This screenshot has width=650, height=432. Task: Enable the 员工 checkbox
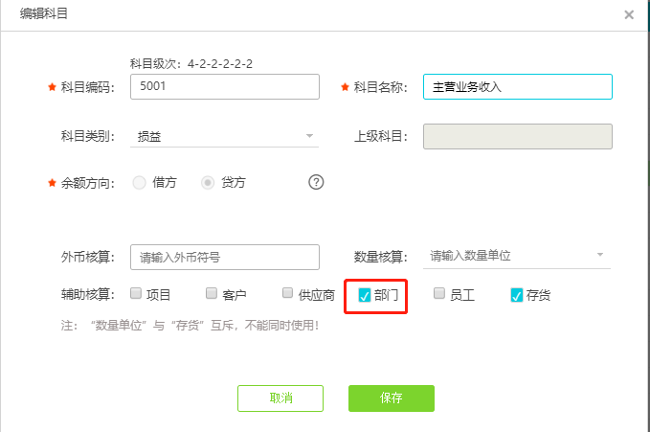pos(440,294)
